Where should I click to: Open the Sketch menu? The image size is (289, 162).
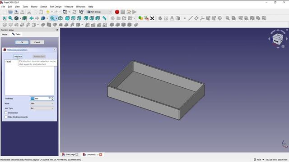pos(44,7)
